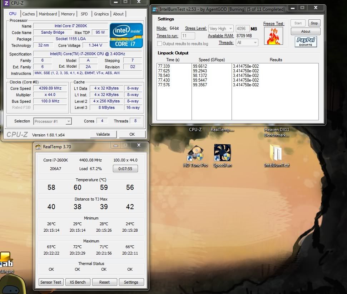The height and width of the screenshot is (294, 347).
Task: Click the CPU-Z title bar icon
Action: pos(6,3)
